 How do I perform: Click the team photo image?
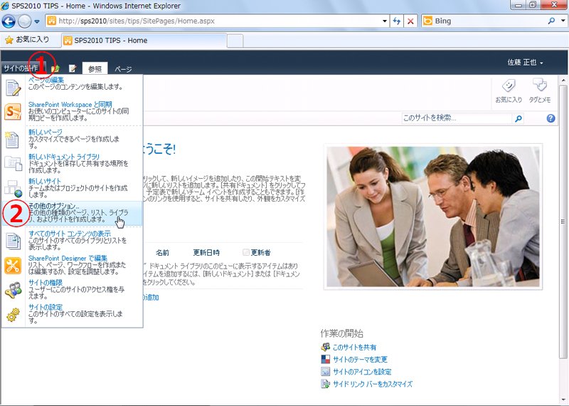pyautogui.click(x=433, y=217)
